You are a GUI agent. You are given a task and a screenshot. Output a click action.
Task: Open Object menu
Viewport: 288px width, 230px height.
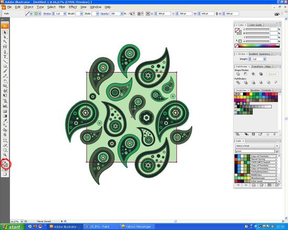click(28, 7)
